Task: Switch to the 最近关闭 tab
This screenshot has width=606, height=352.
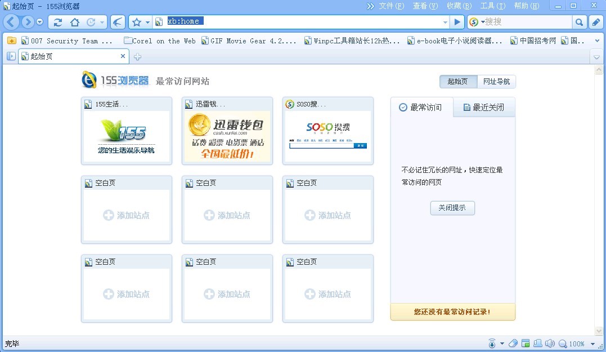Action: coord(483,107)
